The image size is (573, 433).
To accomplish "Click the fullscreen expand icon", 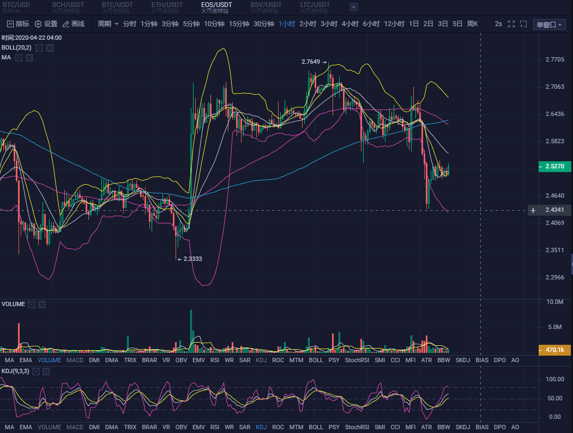I will 511,24.
